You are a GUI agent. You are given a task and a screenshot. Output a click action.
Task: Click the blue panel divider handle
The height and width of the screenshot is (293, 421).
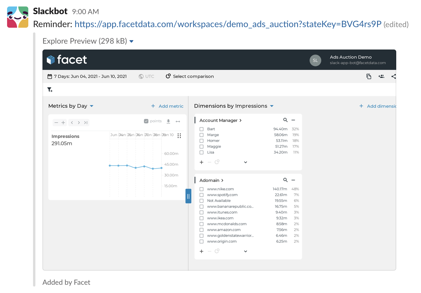click(x=188, y=196)
